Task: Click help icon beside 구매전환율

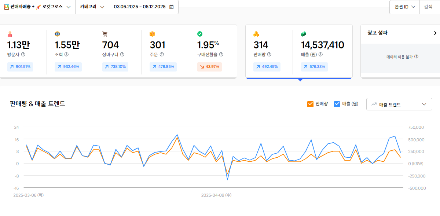Action: click(221, 55)
